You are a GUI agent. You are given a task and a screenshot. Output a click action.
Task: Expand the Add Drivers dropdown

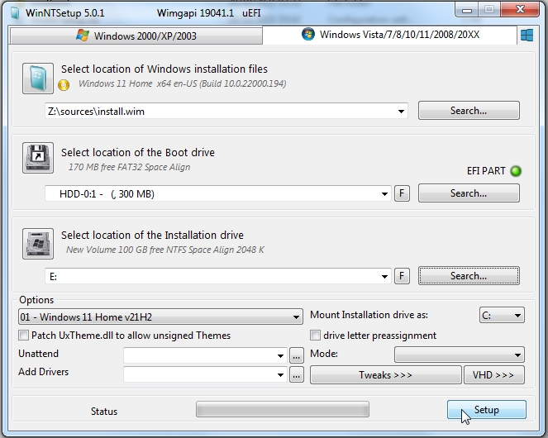click(280, 375)
